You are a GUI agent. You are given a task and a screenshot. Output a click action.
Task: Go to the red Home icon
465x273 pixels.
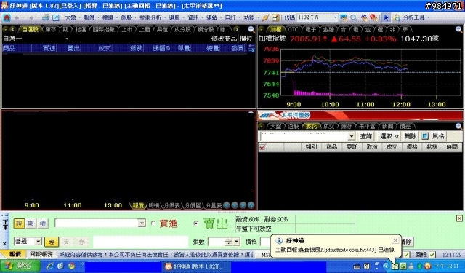click(x=7, y=17)
